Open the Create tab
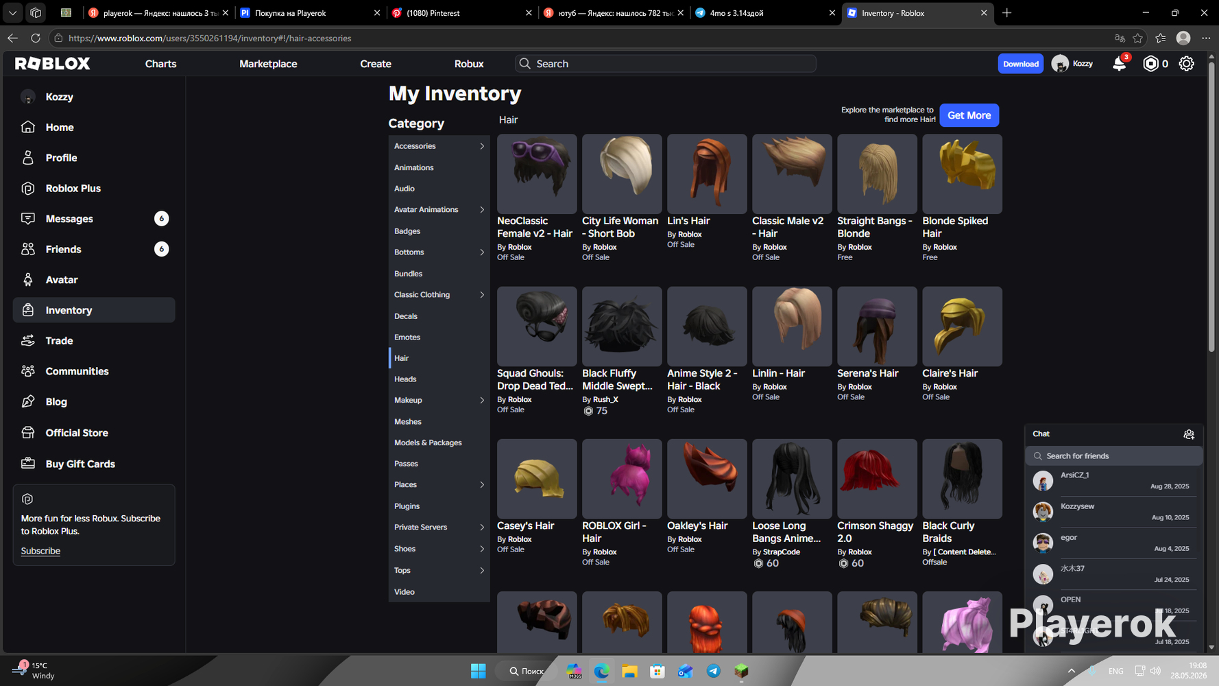1219x686 pixels. point(376,64)
